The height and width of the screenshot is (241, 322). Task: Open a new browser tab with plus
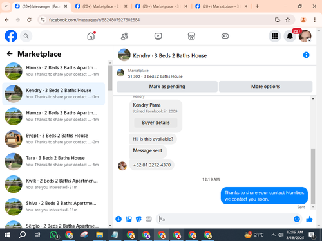click(257, 6)
